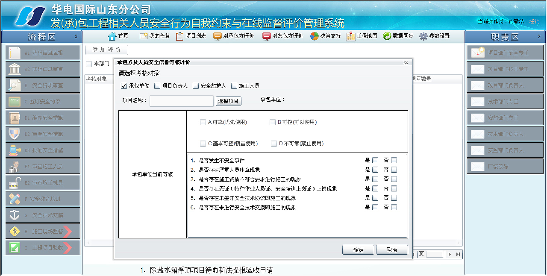Open 项目部门安全专工 role mailbox
Image resolution: width=547 pixels, height=276 pixels.
pos(506,53)
